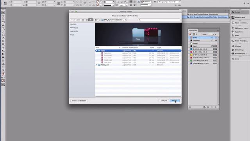Select the [Noir] swatch
250x141 pixels.
click(203, 46)
